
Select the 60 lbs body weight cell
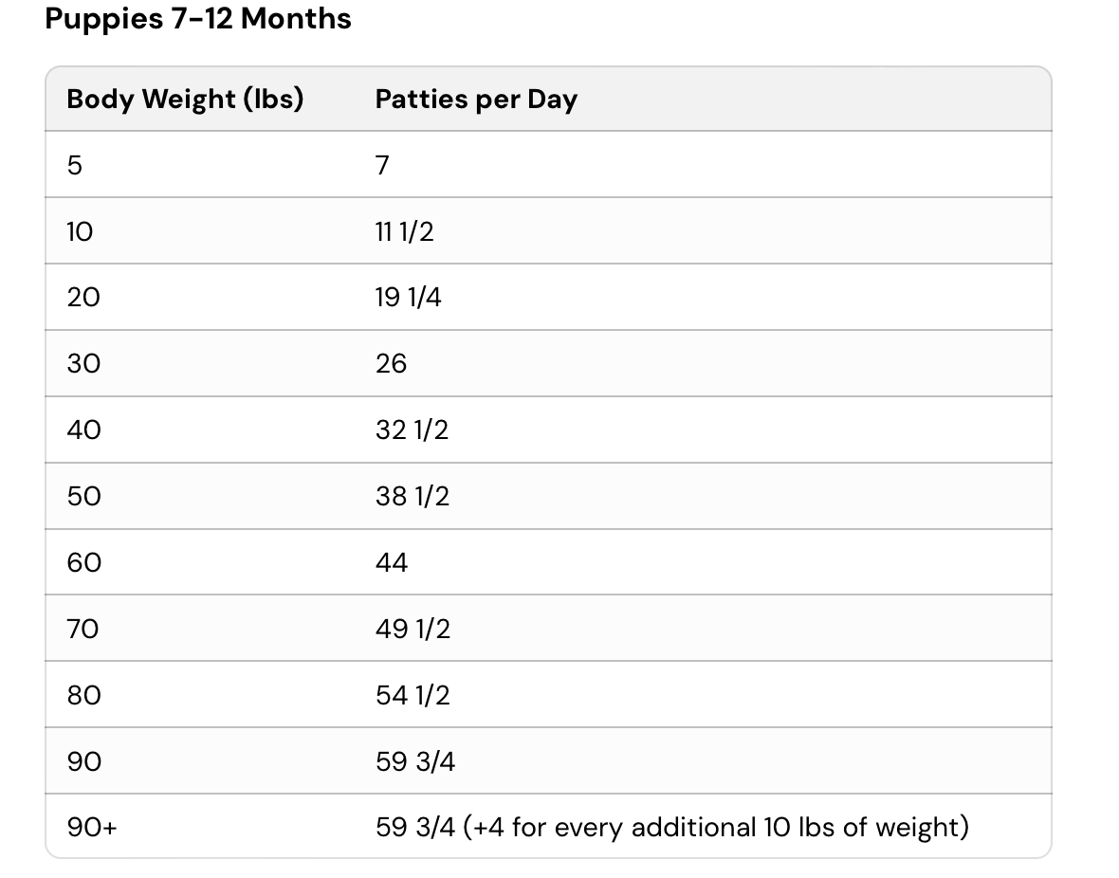tap(83, 563)
